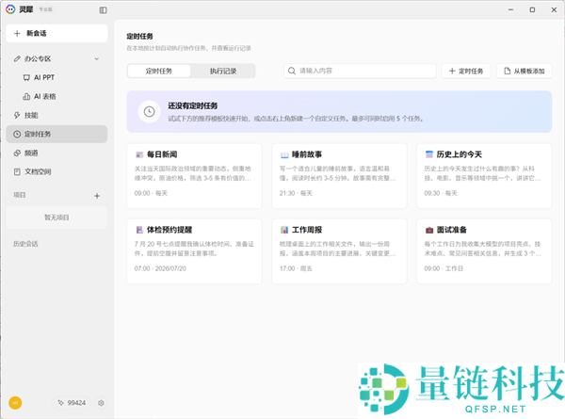Screen dimensions: 565x419
Task: Open the 面试准备 template card
Action: click(484, 251)
